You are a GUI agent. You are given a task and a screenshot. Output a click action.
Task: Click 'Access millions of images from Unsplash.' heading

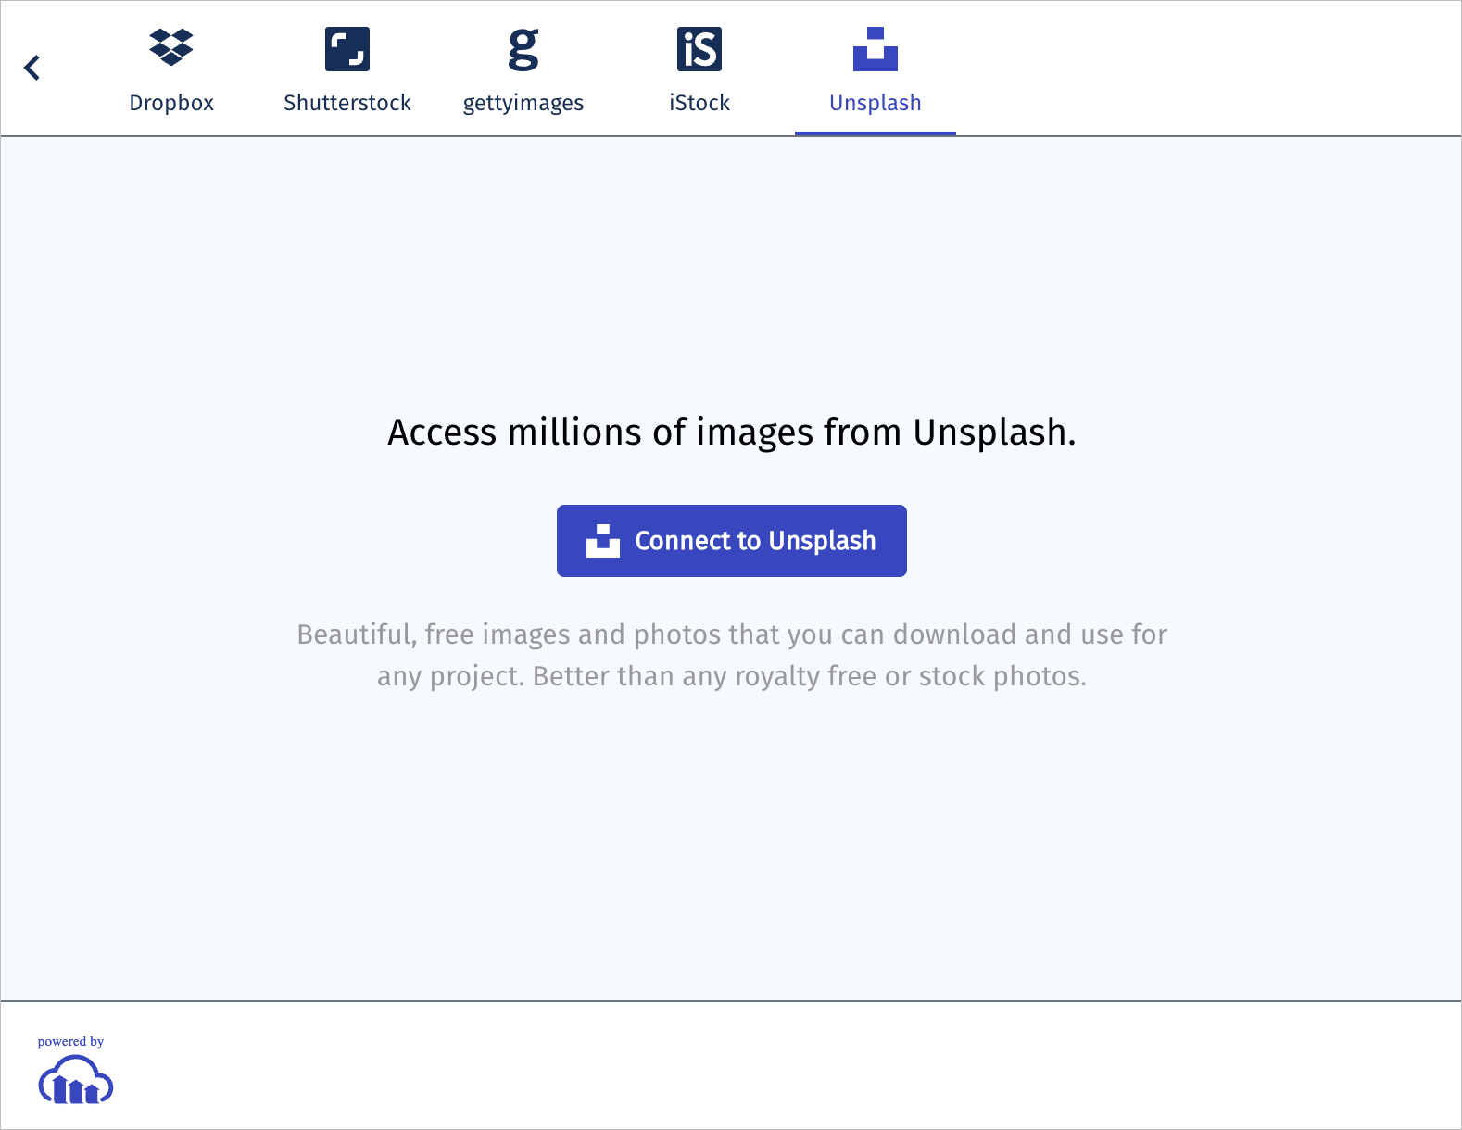[732, 433]
